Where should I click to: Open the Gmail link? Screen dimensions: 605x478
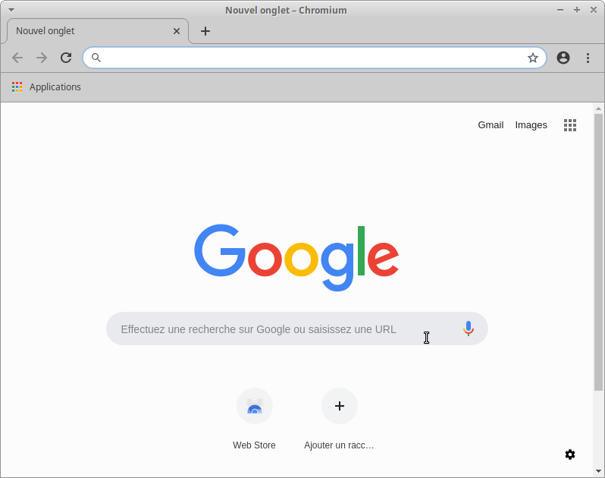(x=491, y=125)
